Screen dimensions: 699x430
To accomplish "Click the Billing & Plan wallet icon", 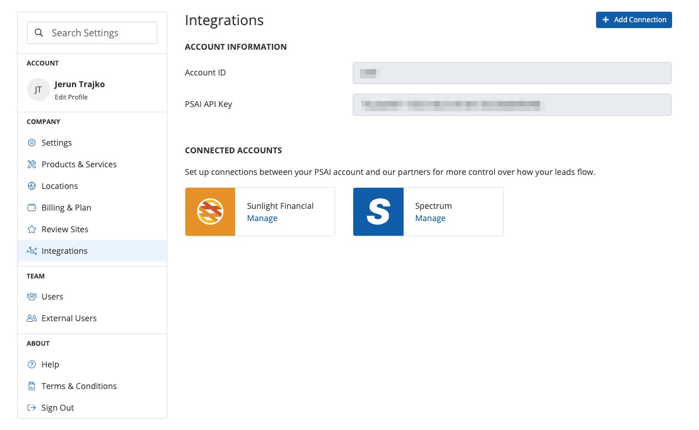I will 32,208.
